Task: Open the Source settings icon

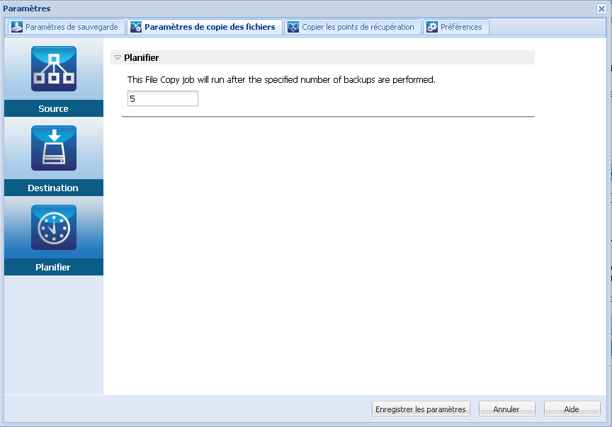Action: click(x=54, y=69)
